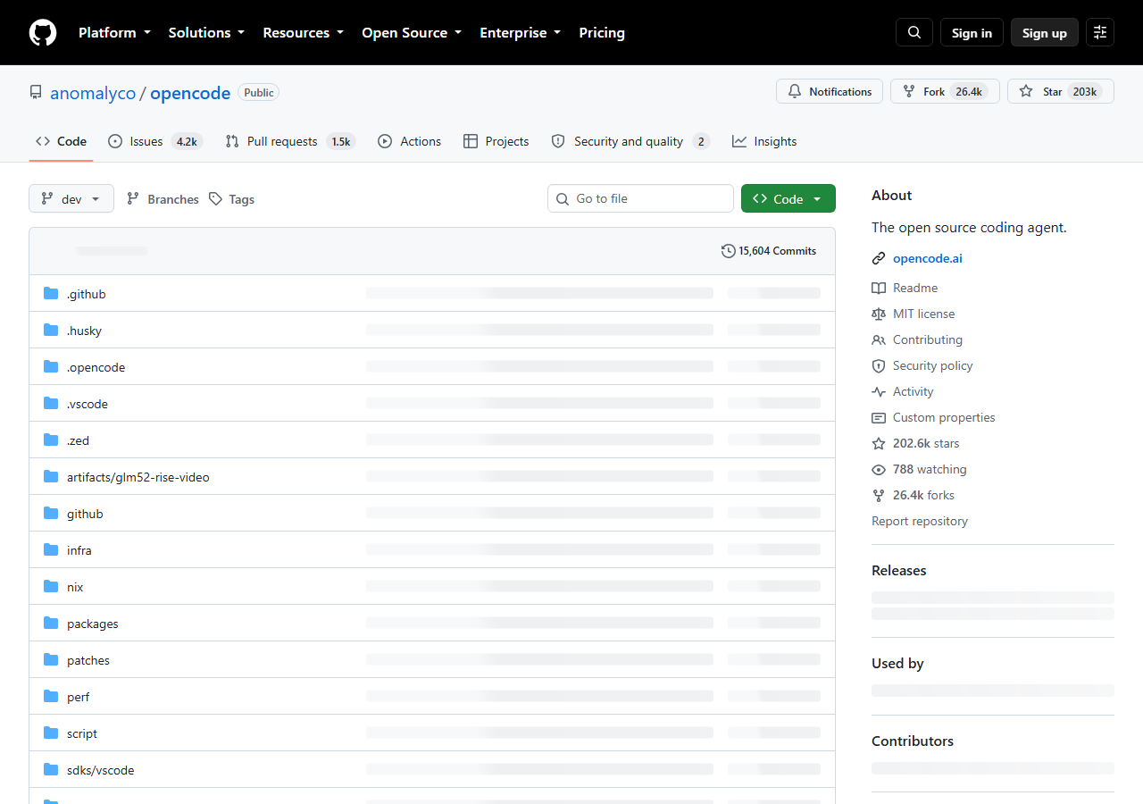The image size is (1143, 804).
Task: Click the Notifications bell icon
Action: (795, 91)
